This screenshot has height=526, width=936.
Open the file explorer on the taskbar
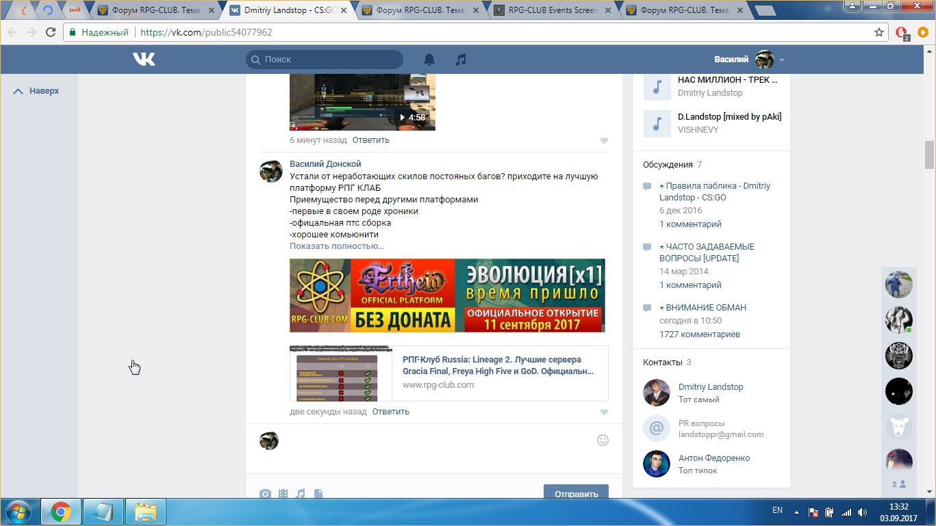tap(146, 512)
